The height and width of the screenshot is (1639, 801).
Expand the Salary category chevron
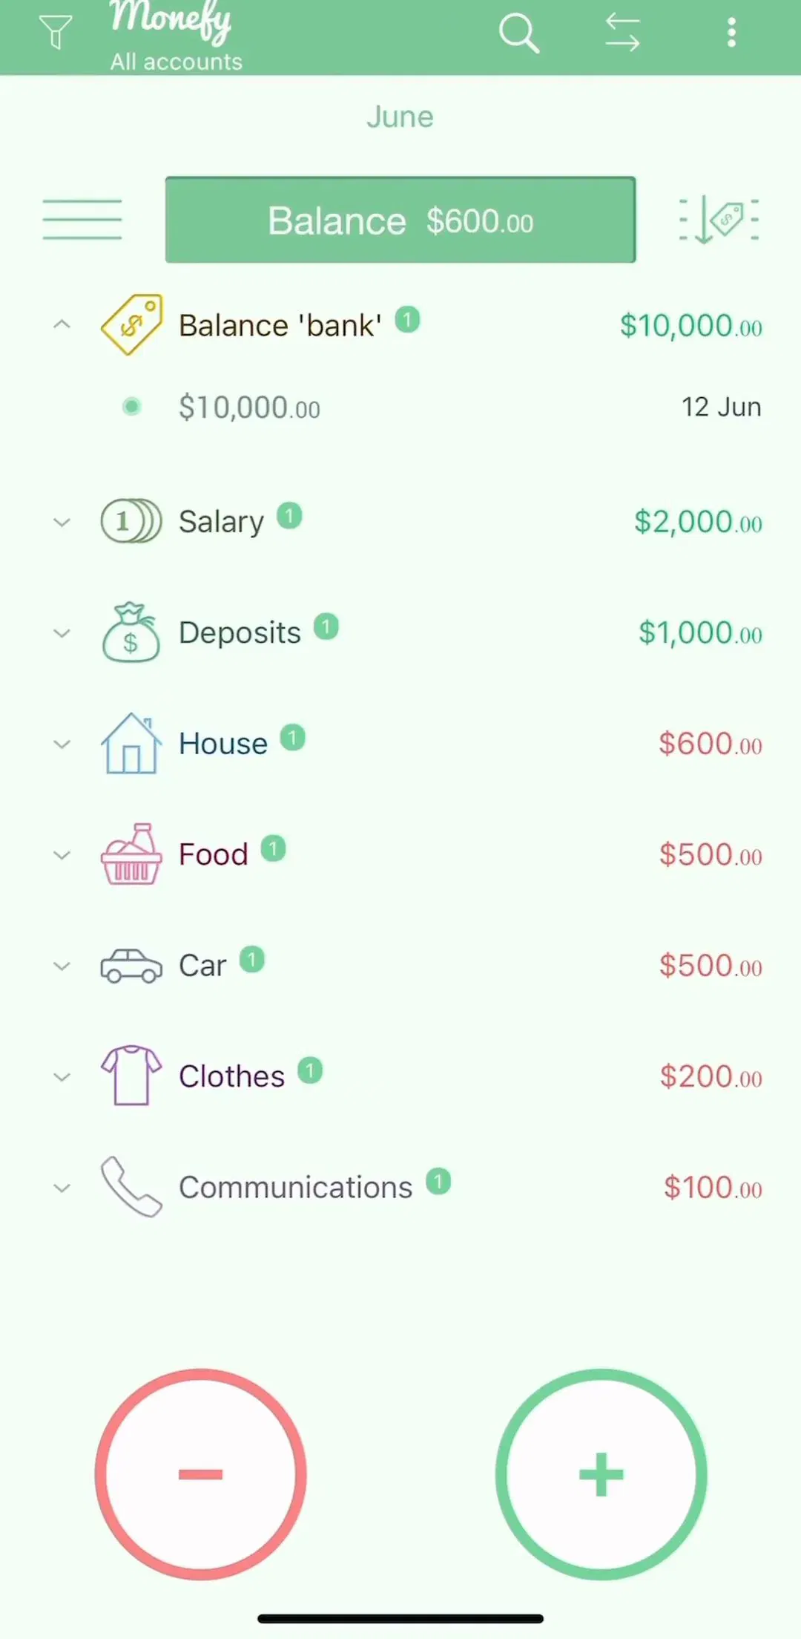[x=62, y=522]
